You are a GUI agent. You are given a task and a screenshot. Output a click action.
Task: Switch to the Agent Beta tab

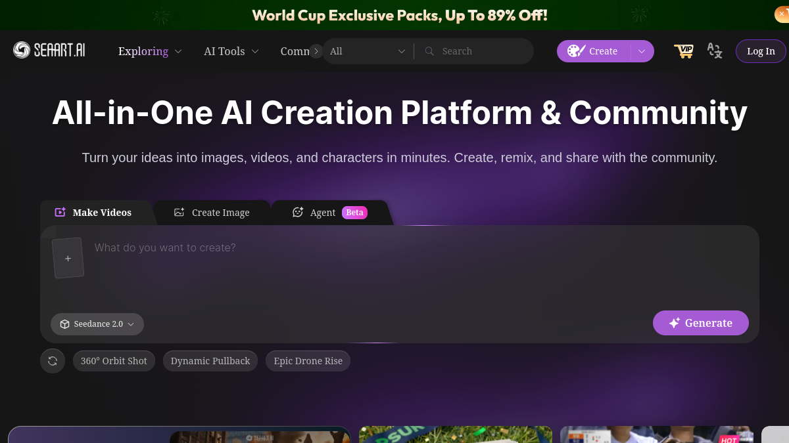click(329, 213)
